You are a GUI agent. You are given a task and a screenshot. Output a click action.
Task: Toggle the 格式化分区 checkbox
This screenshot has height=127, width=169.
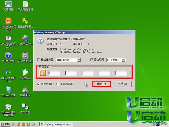38,60
